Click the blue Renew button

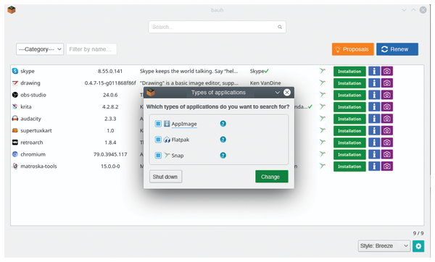(x=397, y=49)
